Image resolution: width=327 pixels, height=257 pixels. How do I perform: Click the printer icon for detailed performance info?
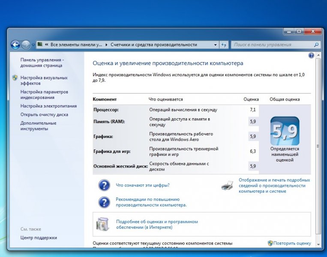point(227,185)
